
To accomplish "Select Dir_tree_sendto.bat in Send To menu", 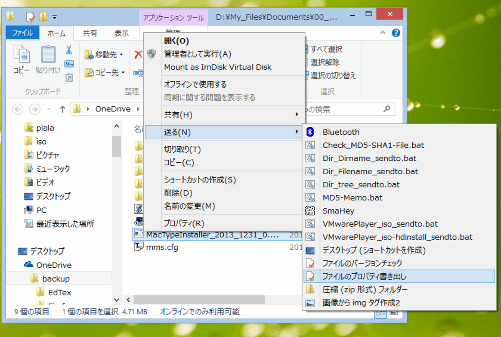I will tap(399, 184).
